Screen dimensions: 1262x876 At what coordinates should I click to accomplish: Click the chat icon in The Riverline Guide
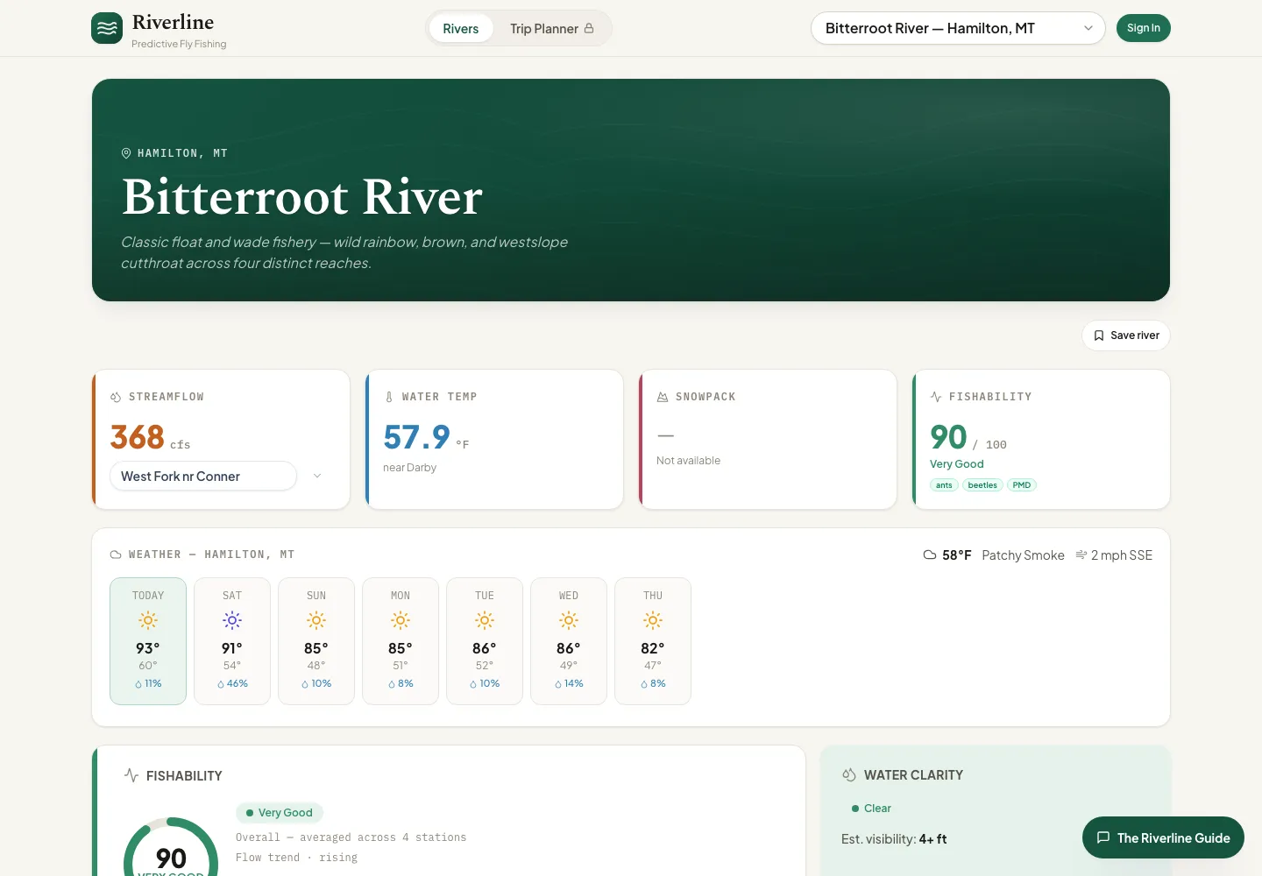click(x=1103, y=837)
